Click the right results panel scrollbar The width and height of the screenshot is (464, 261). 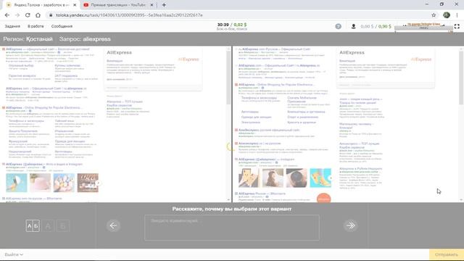pyautogui.click(x=461, y=78)
